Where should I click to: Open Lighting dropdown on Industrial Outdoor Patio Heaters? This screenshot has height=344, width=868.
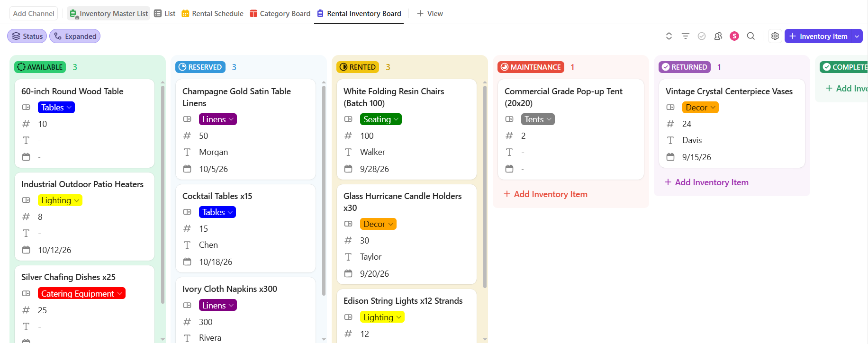[x=60, y=200]
